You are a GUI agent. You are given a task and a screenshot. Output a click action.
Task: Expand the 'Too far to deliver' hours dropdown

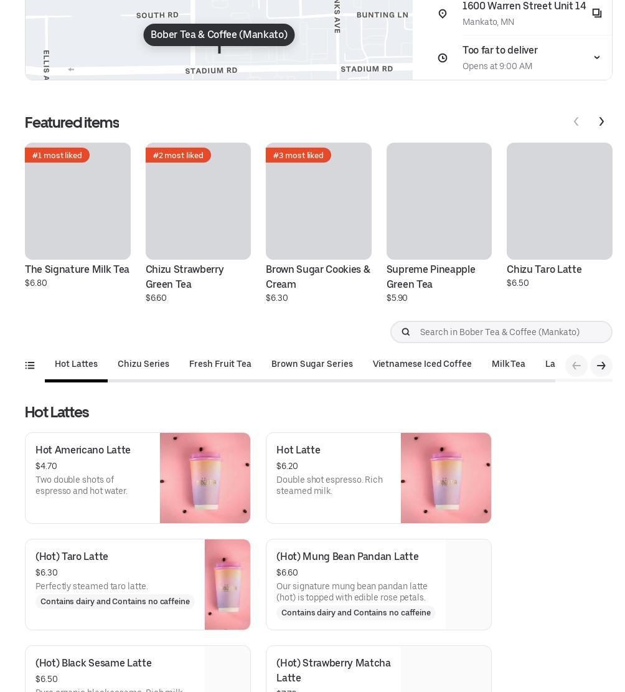597,57
